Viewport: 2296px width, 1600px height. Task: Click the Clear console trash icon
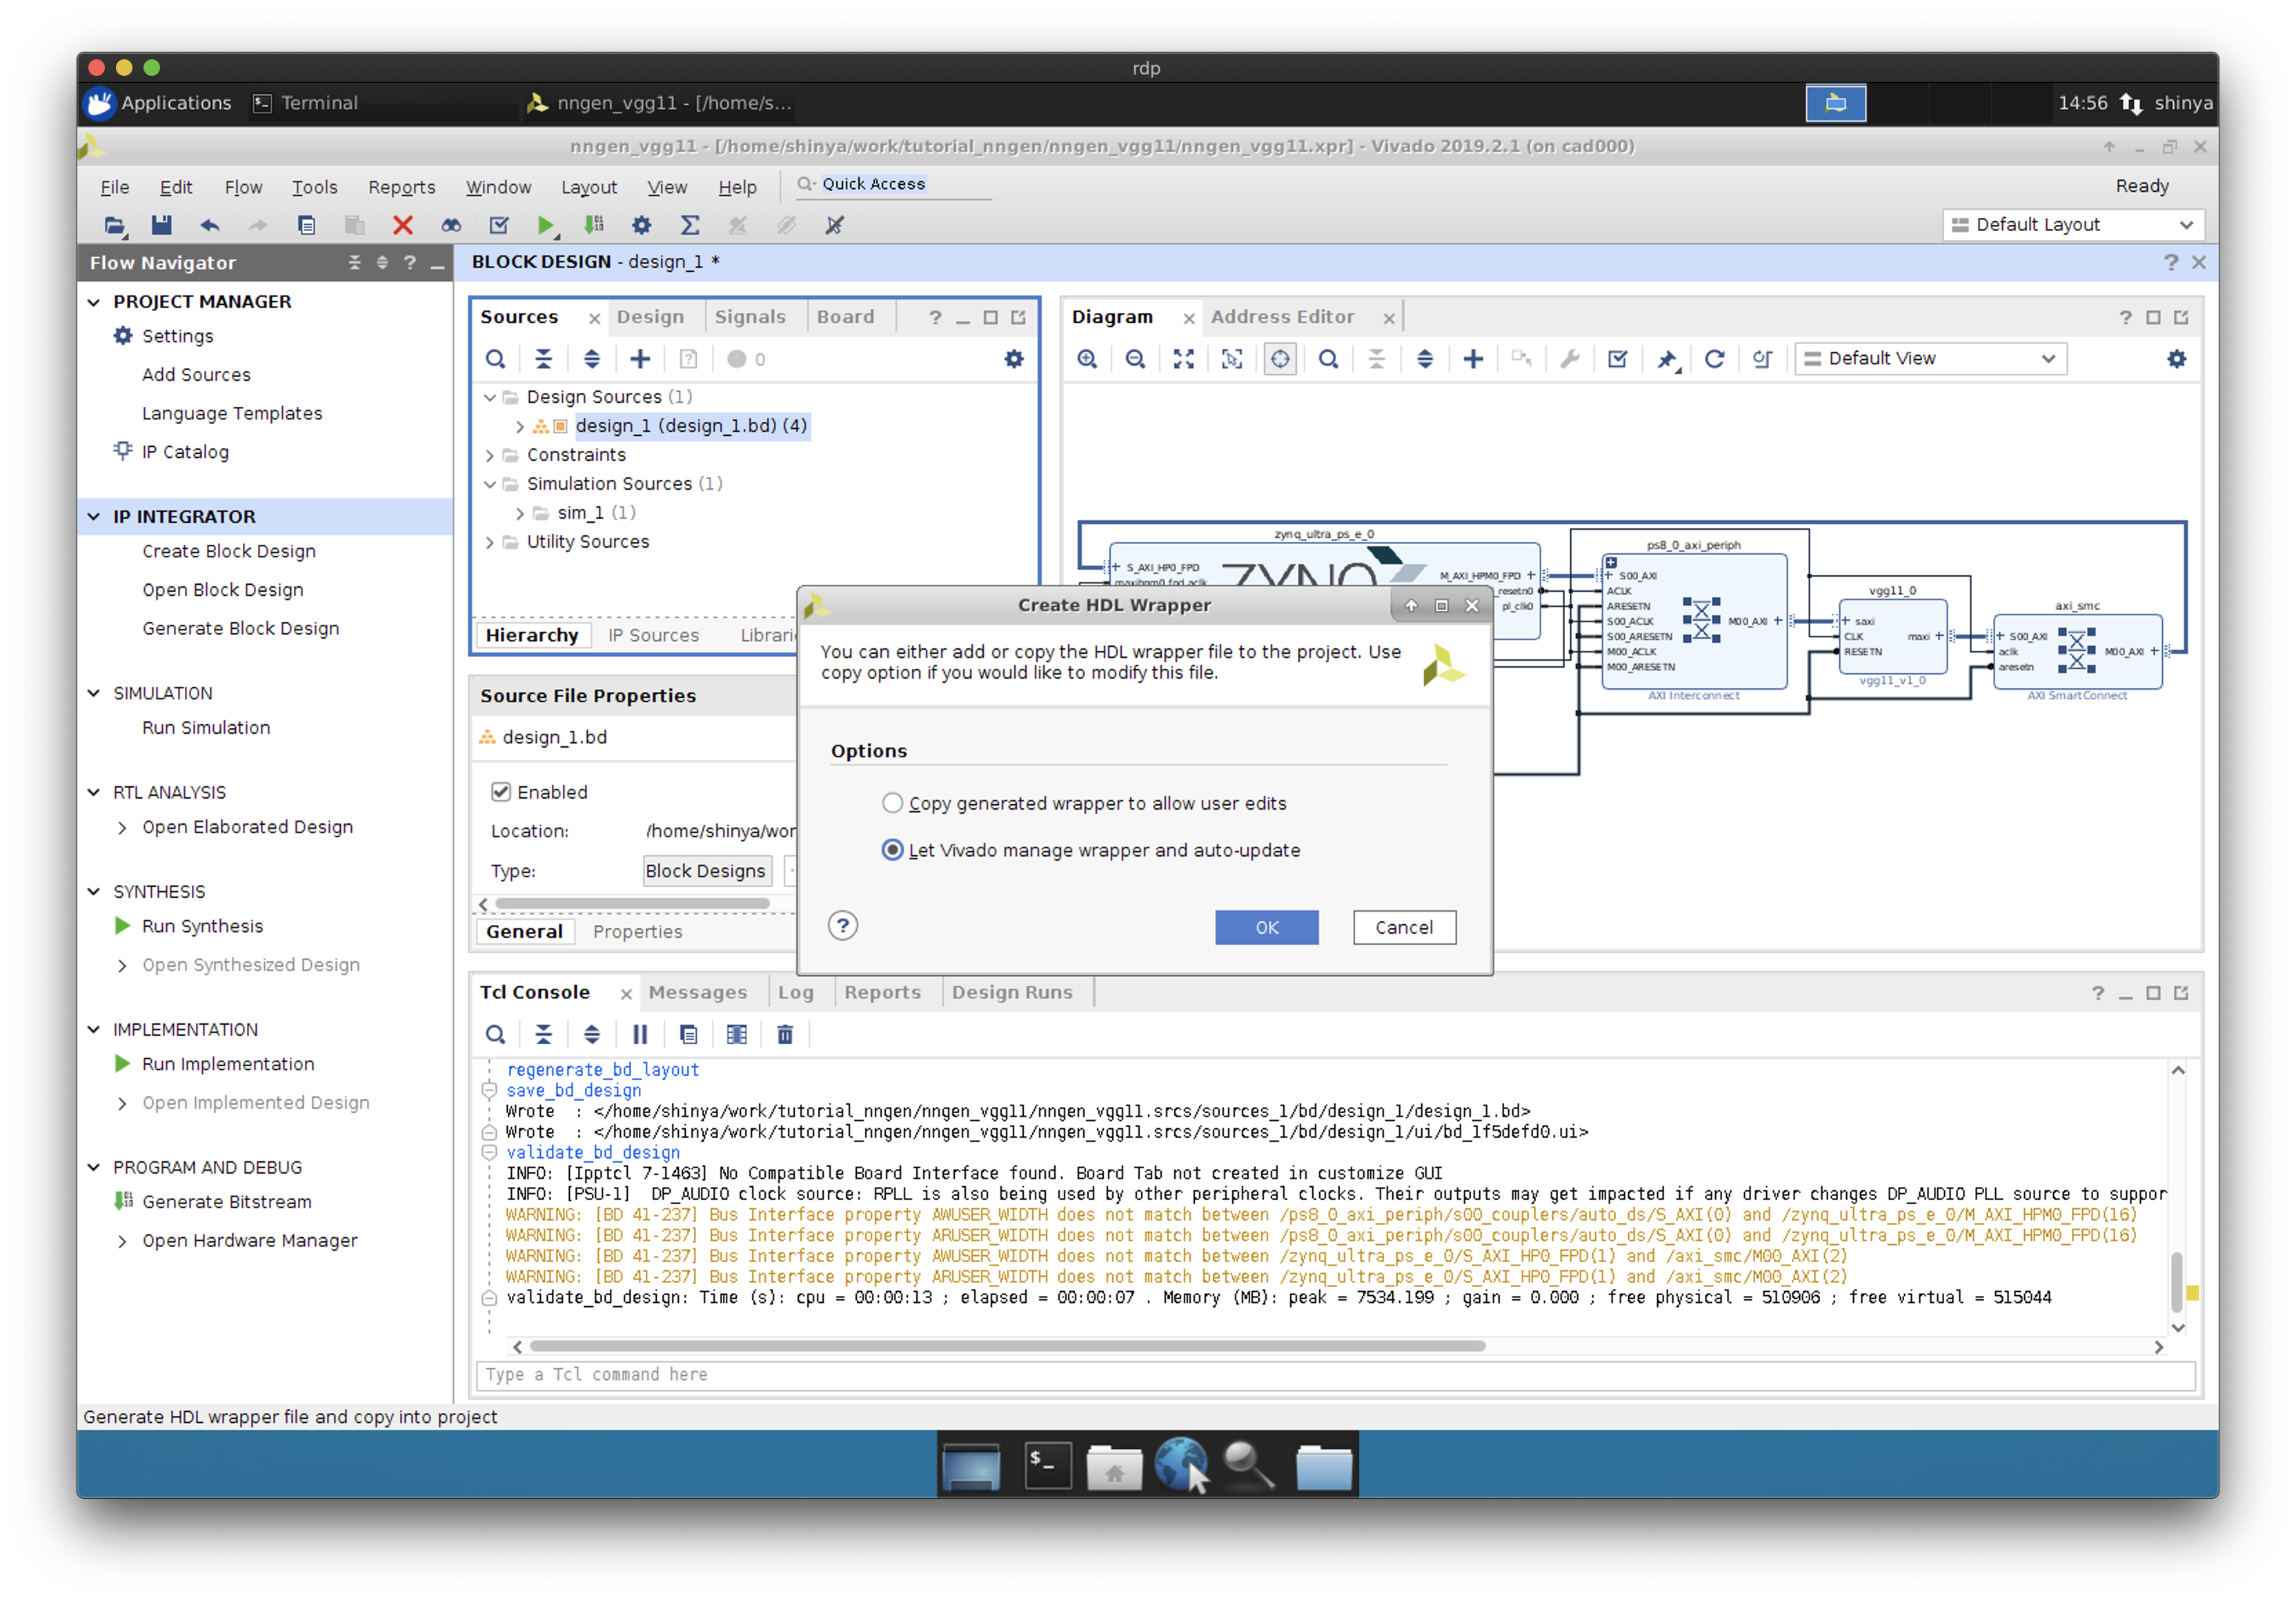tap(785, 1034)
